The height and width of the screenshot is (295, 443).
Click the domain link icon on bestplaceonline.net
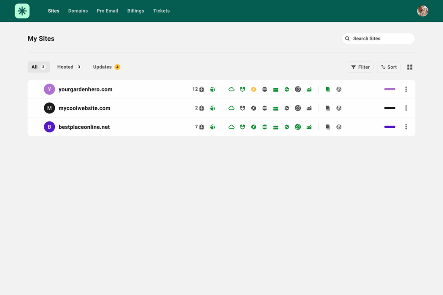298,127
